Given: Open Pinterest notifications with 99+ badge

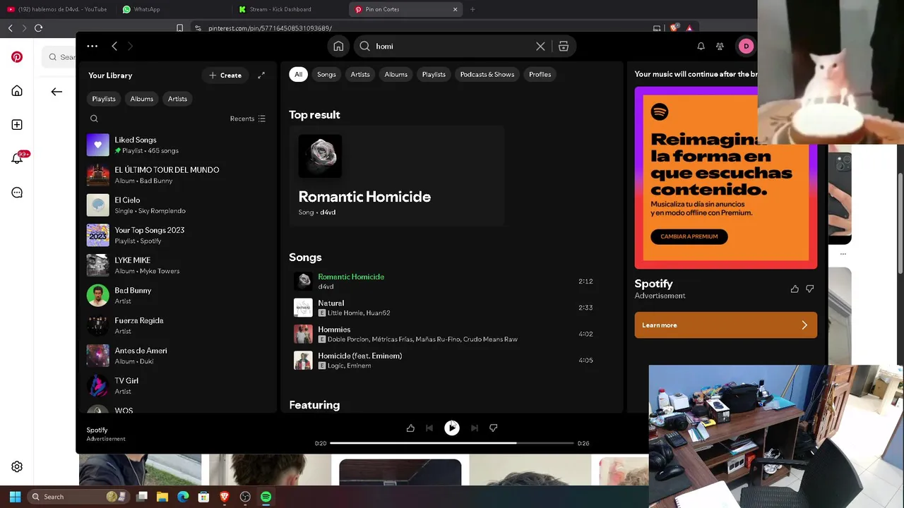Looking at the screenshot, I should [17, 159].
